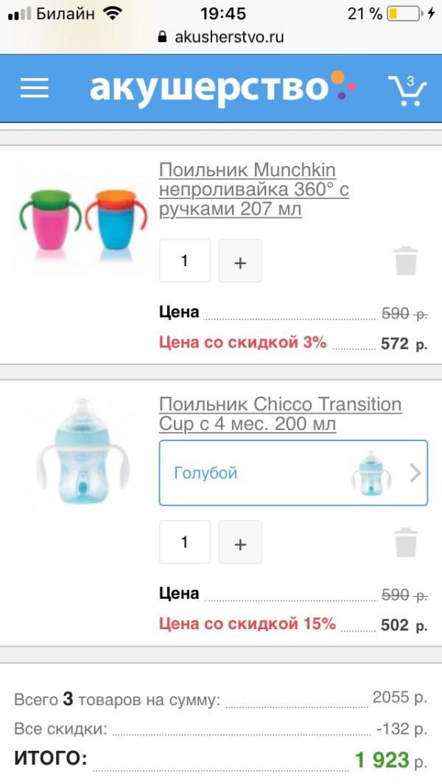Tap the Wi-Fi icon in status bar

click(113, 13)
